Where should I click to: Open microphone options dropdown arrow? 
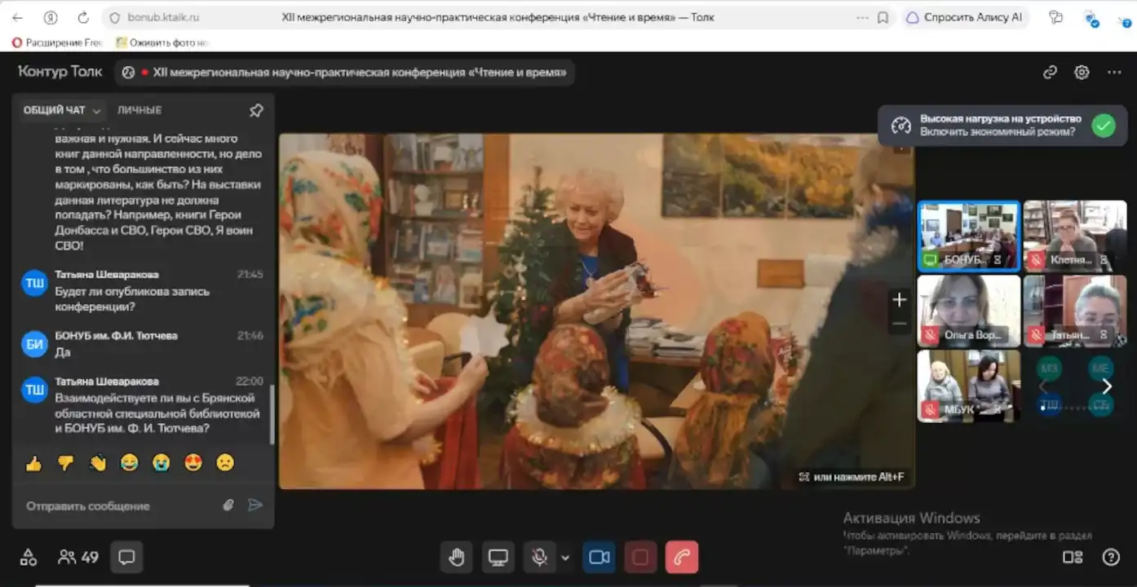click(565, 558)
